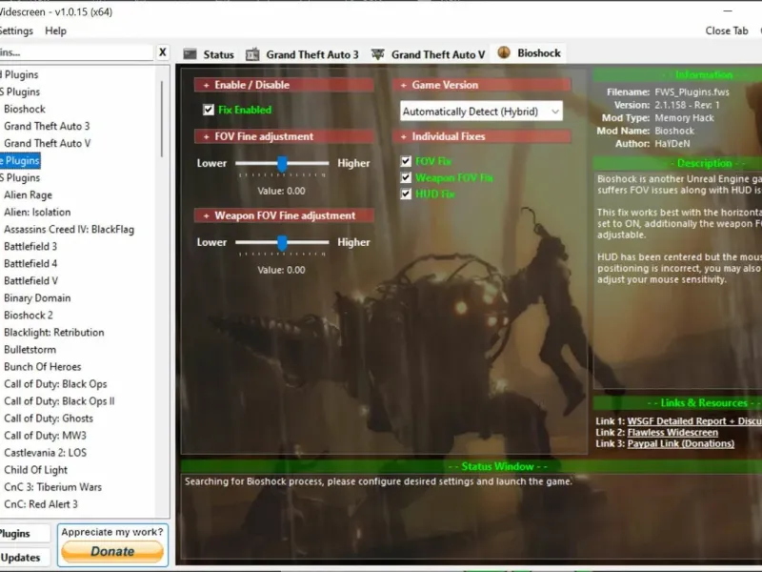The height and width of the screenshot is (572, 762).
Task: Select Call of Duty: Black Ops plugin
Action: [55, 384]
